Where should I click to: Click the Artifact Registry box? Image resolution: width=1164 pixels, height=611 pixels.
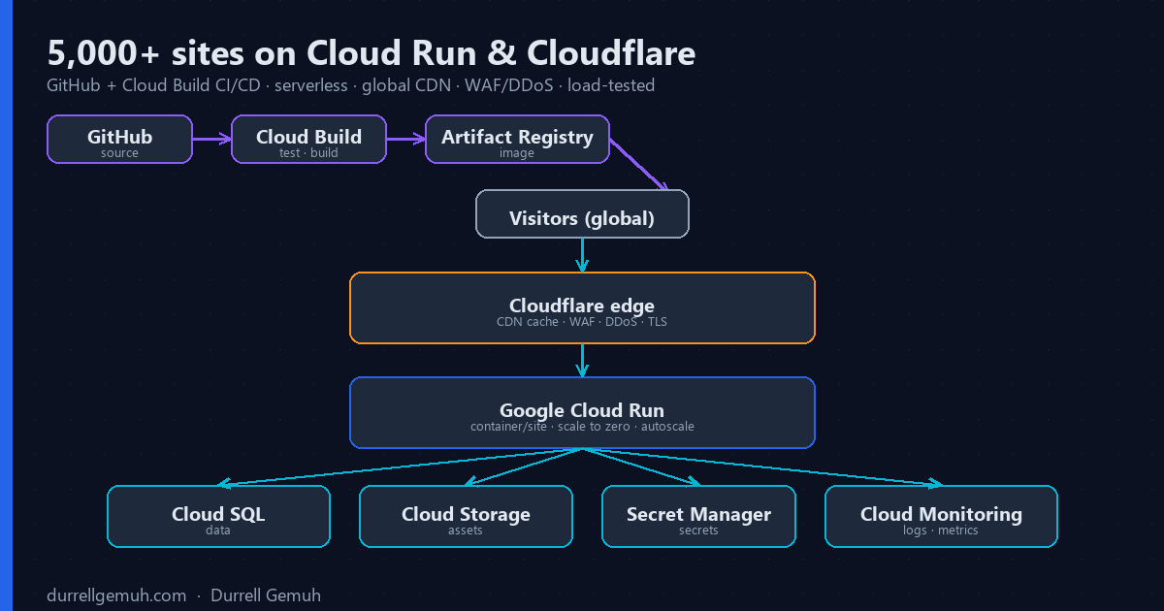click(517, 140)
